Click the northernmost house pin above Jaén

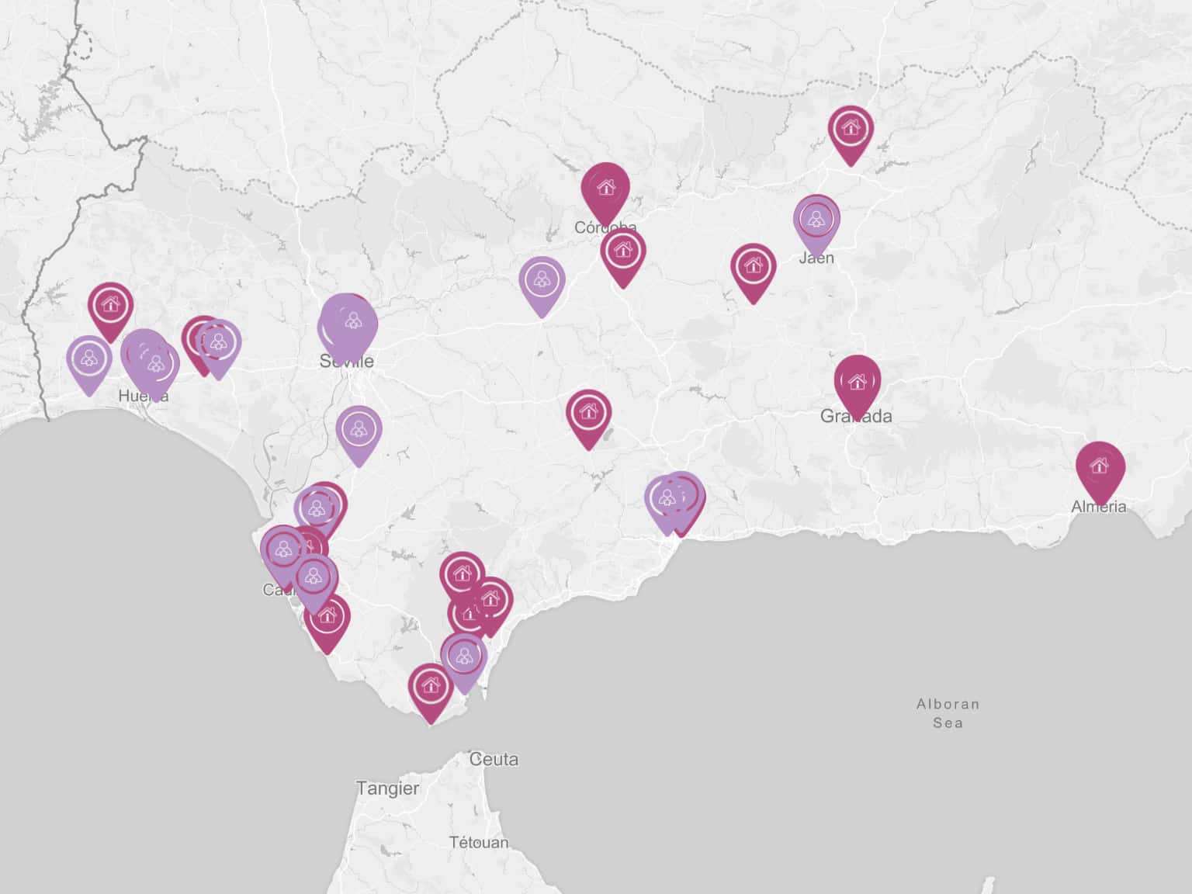click(x=850, y=130)
